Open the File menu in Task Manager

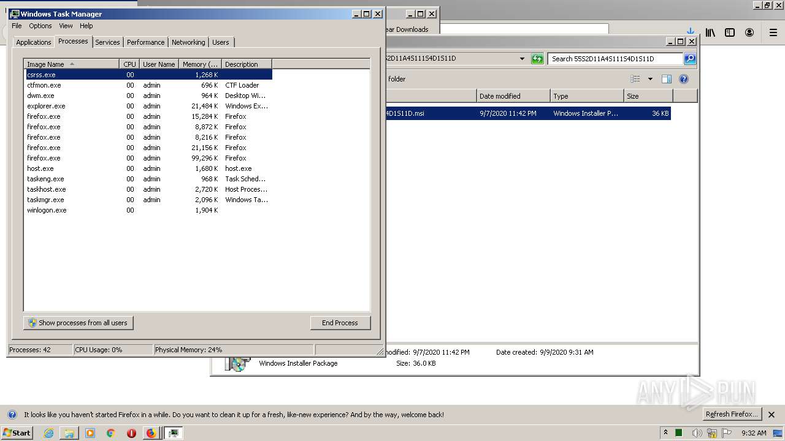pos(17,26)
